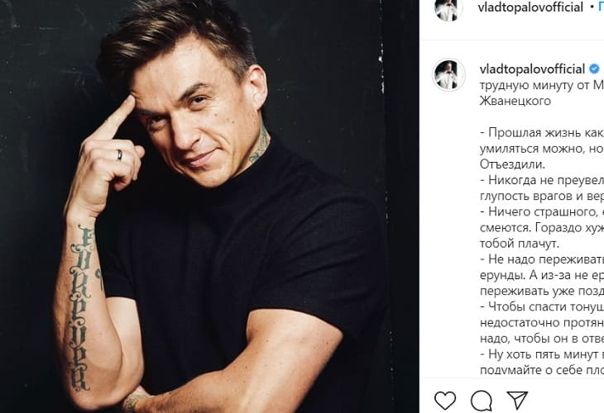The image size is (604, 413).
Task: Open the profile avatar in the post header
Action: pyautogui.click(x=448, y=9)
